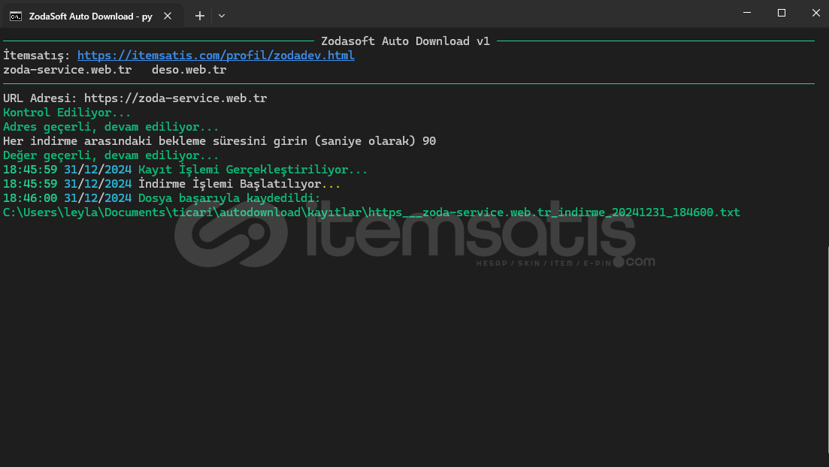The image size is (829, 467).
Task: Click the Zodasoft Auto Download v1 title
Action: click(406, 41)
